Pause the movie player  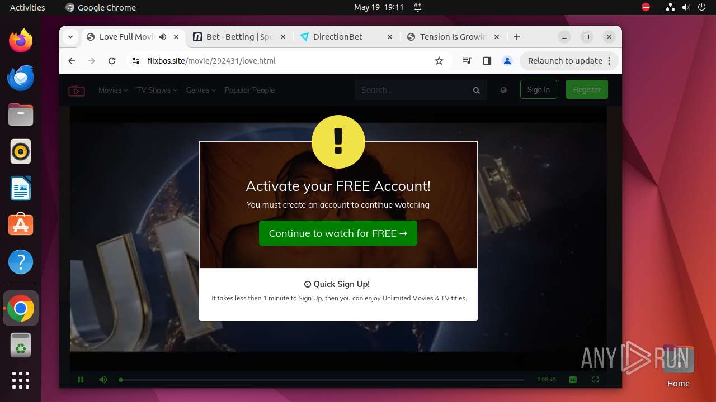pyautogui.click(x=81, y=380)
